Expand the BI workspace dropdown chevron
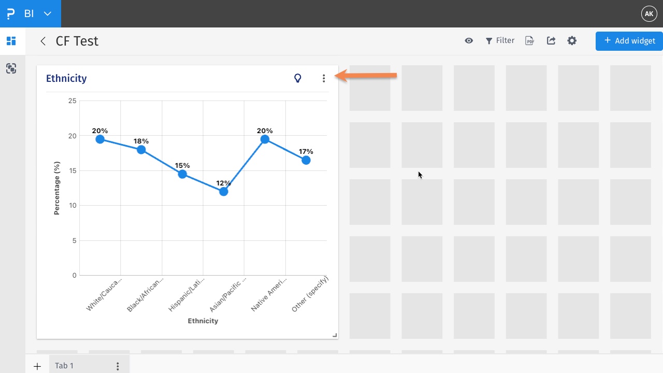Screen dimensions: 663x373 coord(47,13)
